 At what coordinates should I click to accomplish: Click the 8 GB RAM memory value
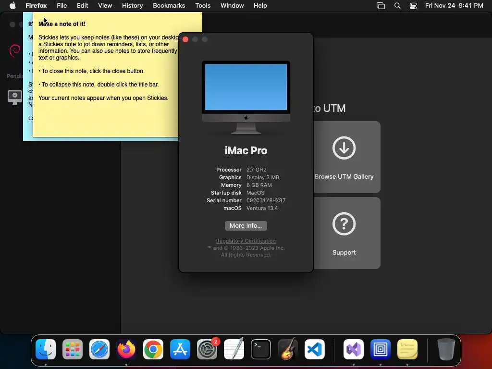tap(259, 185)
